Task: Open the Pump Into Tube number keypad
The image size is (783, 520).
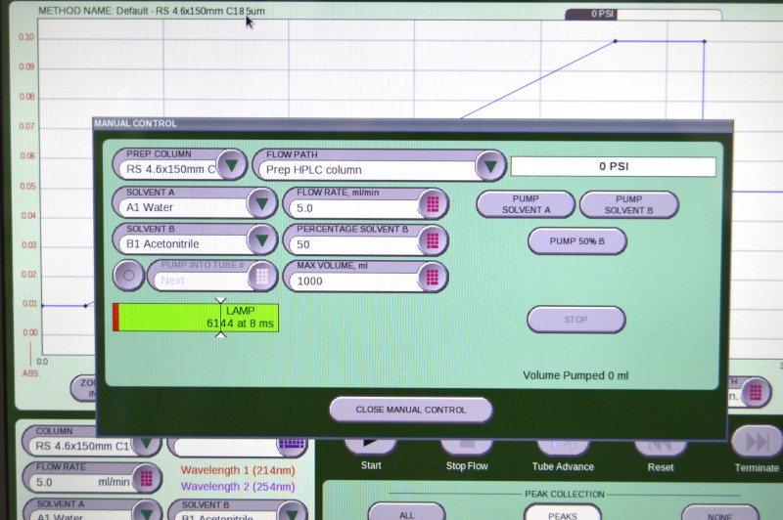Action: [261, 277]
